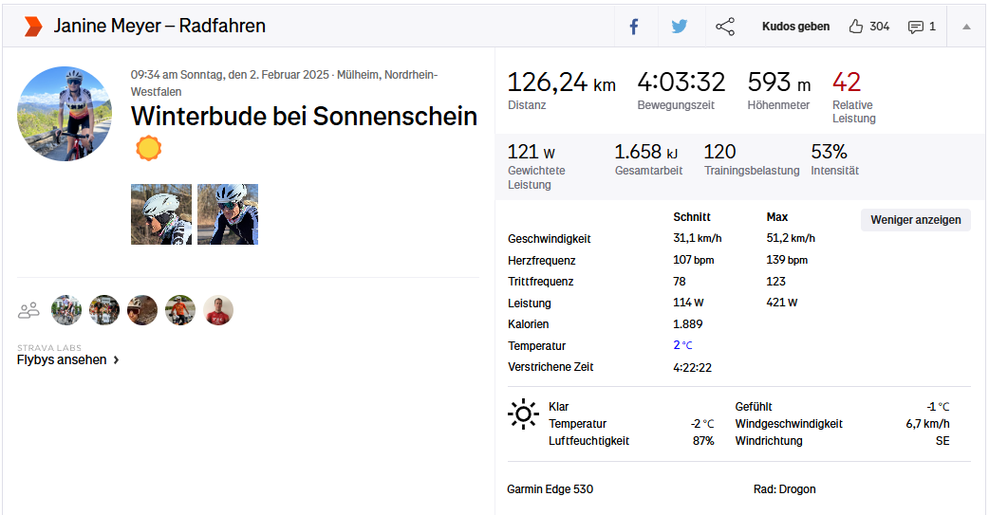Click the Rad: Drogon bike label
The width and height of the screenshot is (989, 515).
pos(784,489)
